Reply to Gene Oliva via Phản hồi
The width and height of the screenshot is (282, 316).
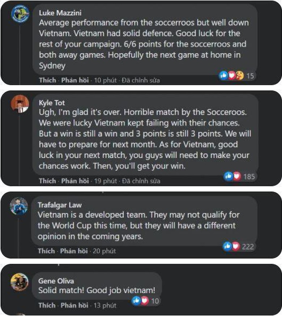74,306
